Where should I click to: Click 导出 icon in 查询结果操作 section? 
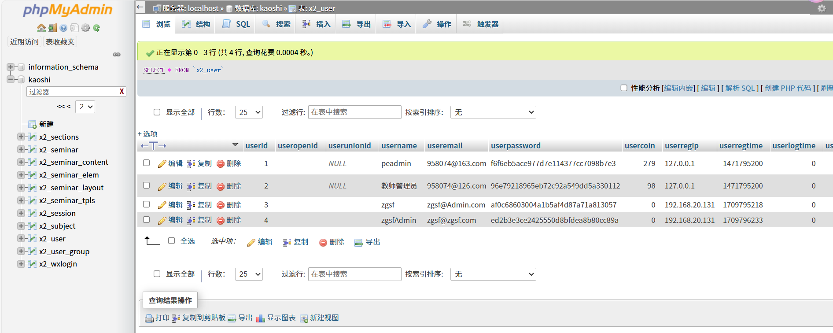(232, 318)
